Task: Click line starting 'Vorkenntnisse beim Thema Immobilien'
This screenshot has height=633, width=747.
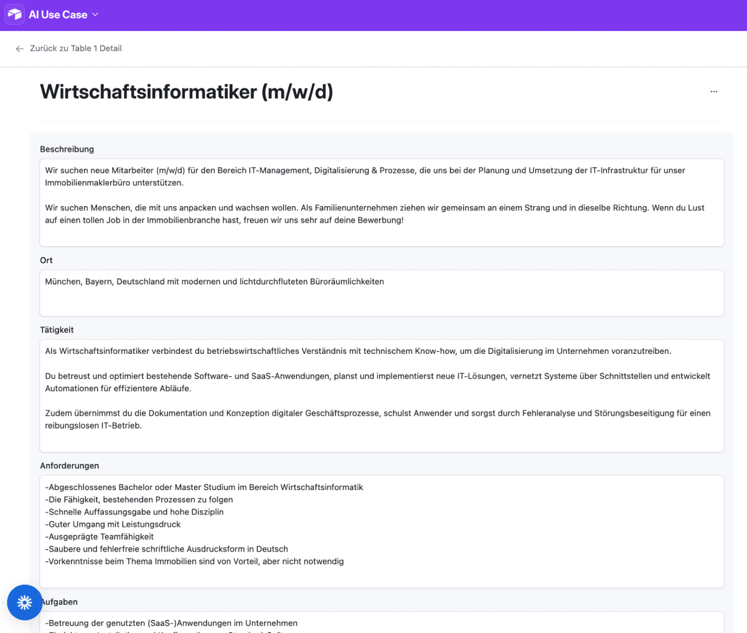Action: 194,561
